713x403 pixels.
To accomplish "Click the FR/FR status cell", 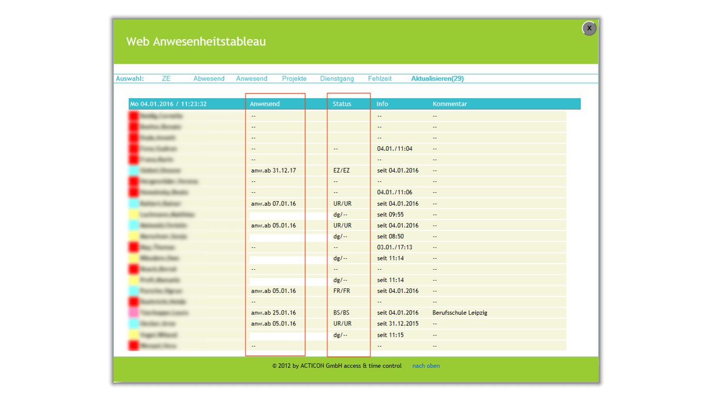I will click(x=342, y=291).
